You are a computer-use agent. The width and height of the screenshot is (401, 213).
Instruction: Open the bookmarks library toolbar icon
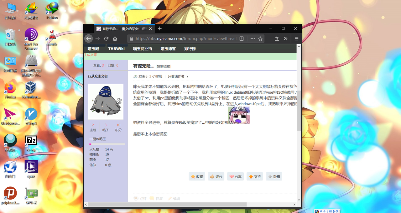[277, 39]
